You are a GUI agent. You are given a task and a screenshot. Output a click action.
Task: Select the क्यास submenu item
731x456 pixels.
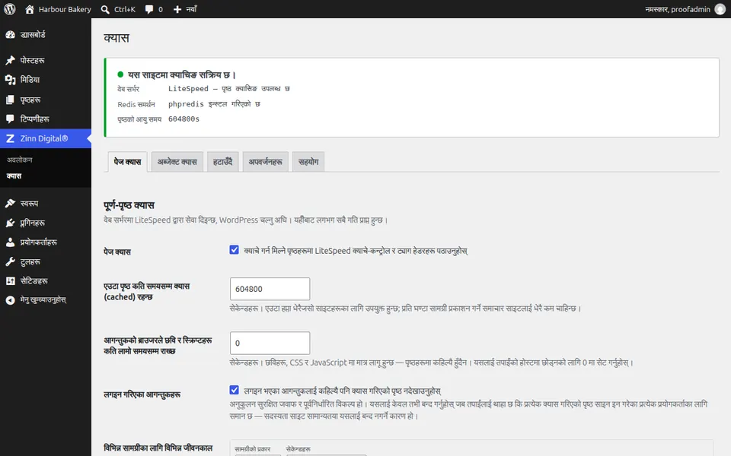click(14, 176)
